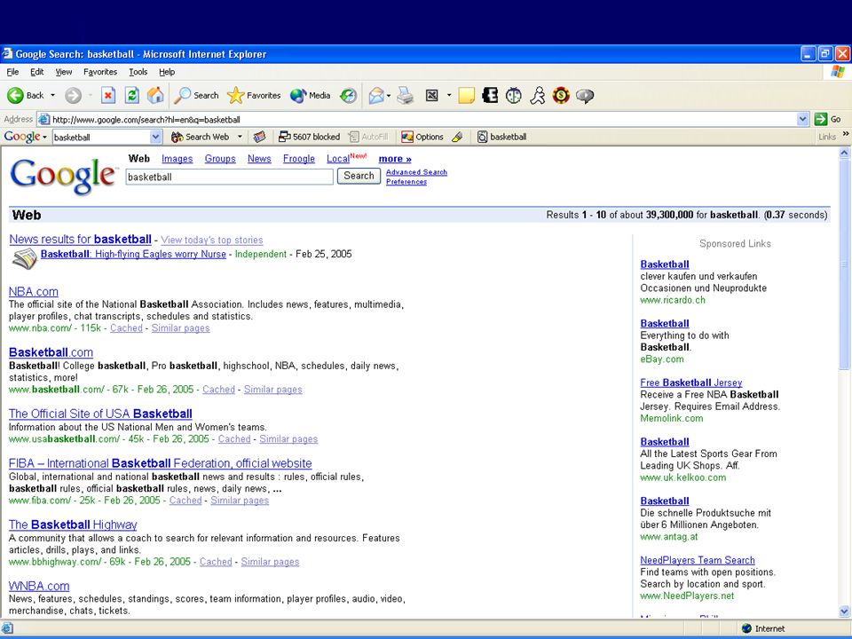The height and width of the screenshot is (639, 852).
Task: Click inside the Google page search field
Action: [229, 177]
